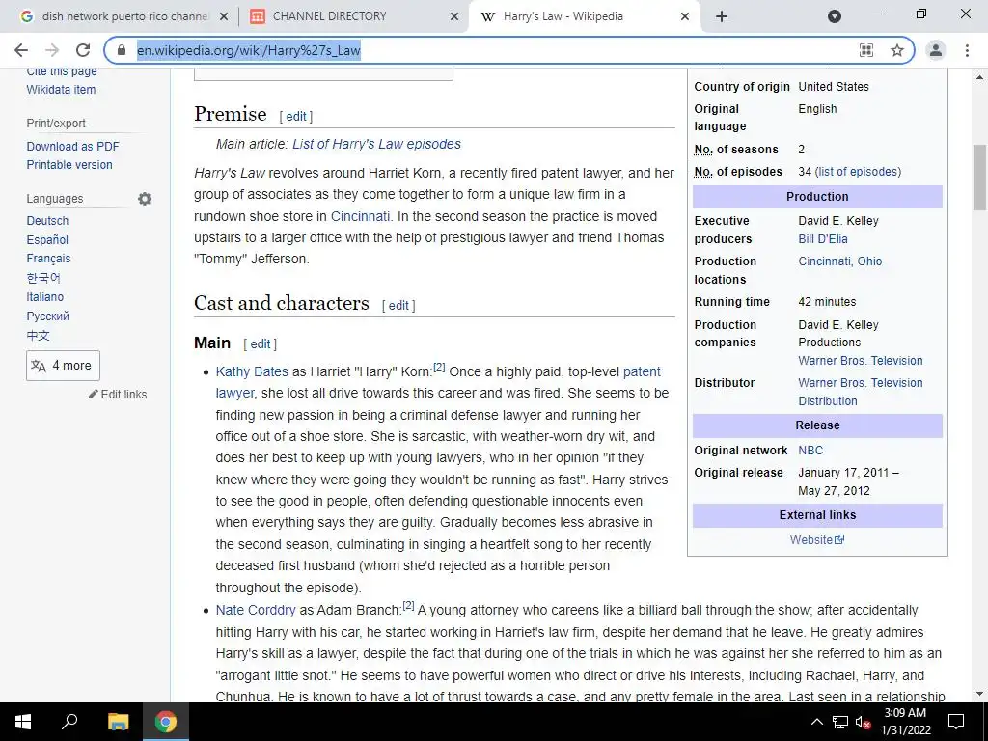This screenshot has width=988, height=741.
Task: Open list of episodes in infobox
Action: tap(858, 172)
